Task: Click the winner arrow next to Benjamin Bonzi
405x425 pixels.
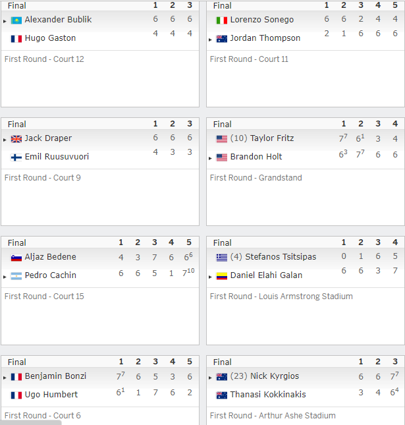Action: (x=5, y=378)
